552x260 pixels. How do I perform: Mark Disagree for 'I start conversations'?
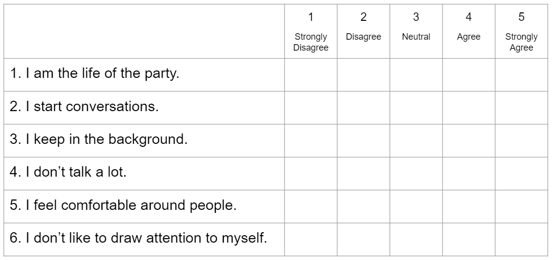363,107
